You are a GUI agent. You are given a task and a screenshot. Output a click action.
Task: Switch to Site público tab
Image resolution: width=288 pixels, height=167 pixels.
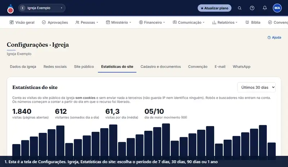pyautogui.click(x=84, y=66)
